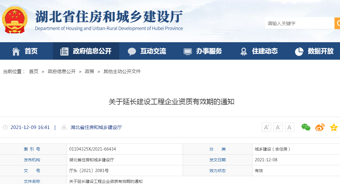The height and width of the screenshot is (184, 340).
Task: Click the orange search button
Action: [337, 23]
